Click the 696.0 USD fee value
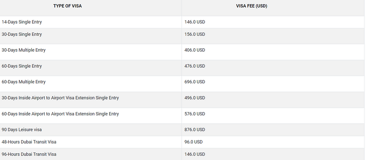This screenshot has width=366, height=160. click(195, 82)
